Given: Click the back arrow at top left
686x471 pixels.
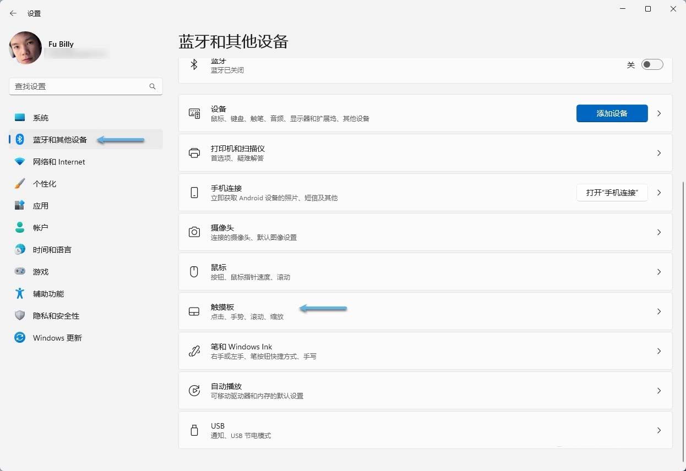Looking at the screenshot, I should [13, 13].
